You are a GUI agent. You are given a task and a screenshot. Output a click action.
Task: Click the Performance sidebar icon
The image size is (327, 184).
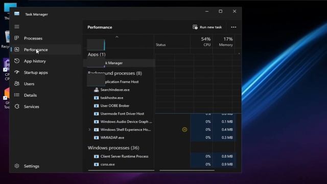point(17,50)
